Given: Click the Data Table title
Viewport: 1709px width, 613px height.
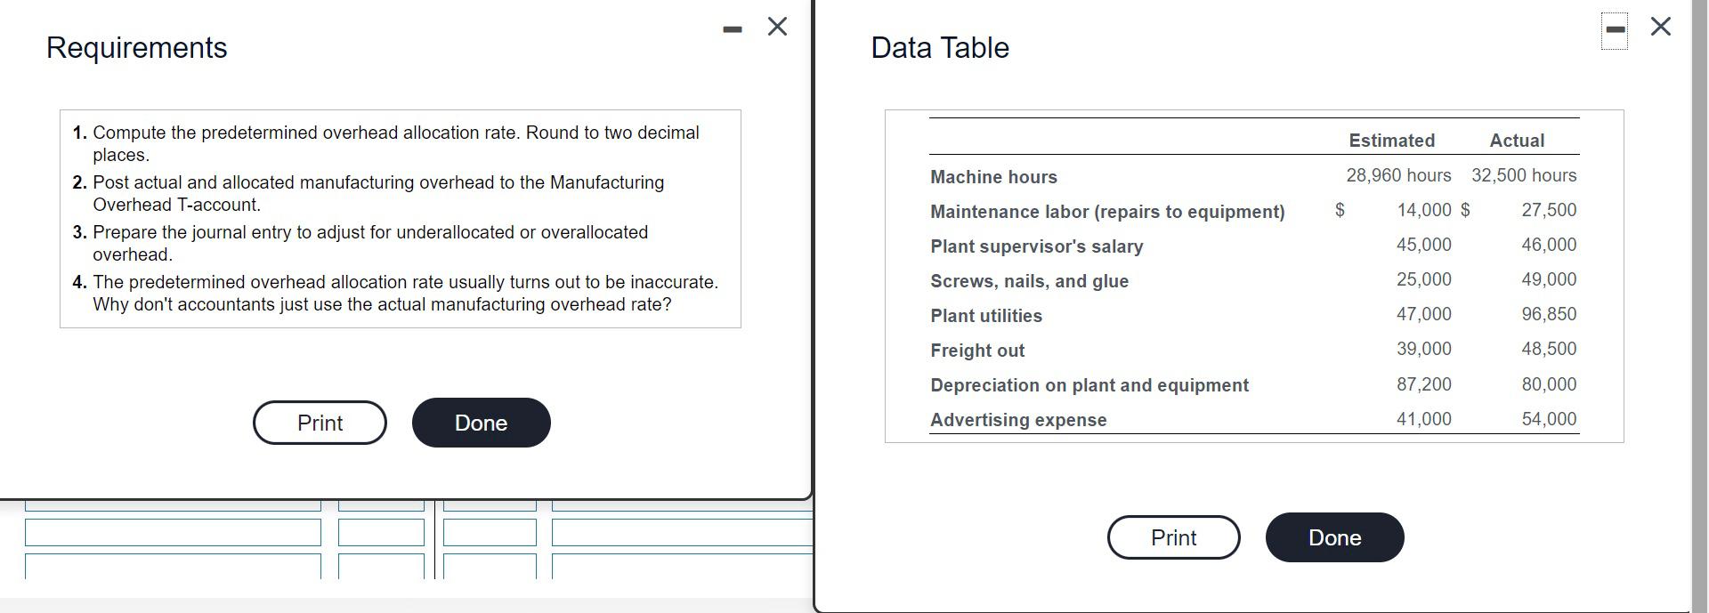Looking at the screenshot, I should (x=938, y=48).
